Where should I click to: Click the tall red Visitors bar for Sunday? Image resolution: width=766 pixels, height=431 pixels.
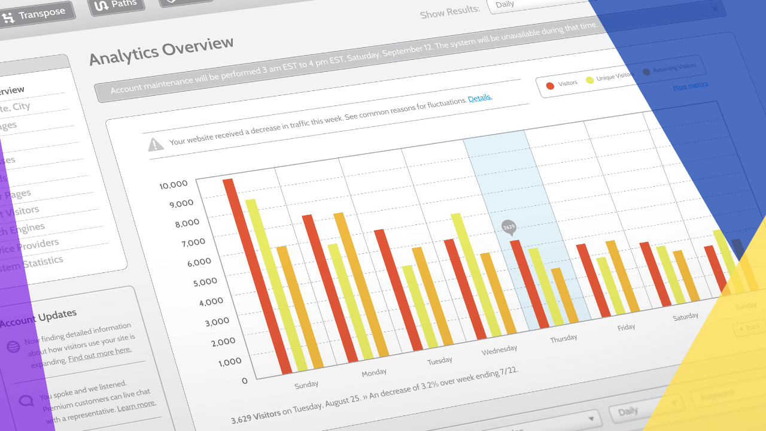coord(257,276)
